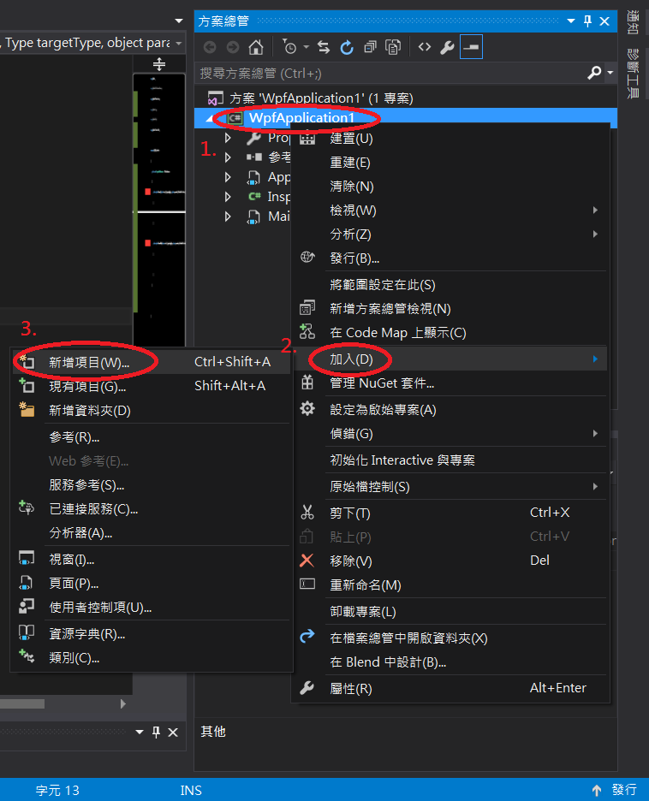
Task: Select the solution 'WpfApplication1' node
Action: tap(320, 98)
